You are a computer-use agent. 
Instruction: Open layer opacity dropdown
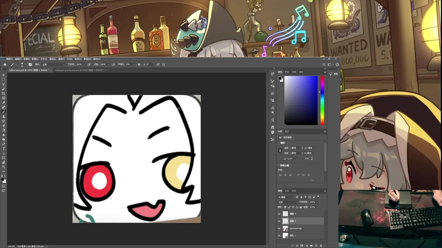tap(317, 202)
